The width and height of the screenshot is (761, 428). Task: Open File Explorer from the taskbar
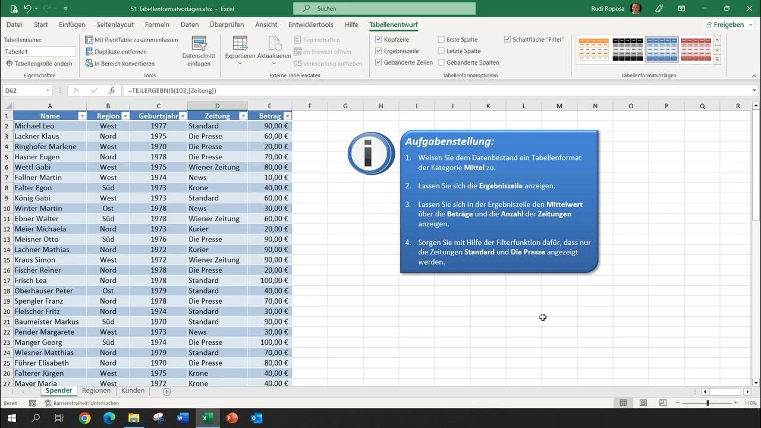click(x=133, y=418)
